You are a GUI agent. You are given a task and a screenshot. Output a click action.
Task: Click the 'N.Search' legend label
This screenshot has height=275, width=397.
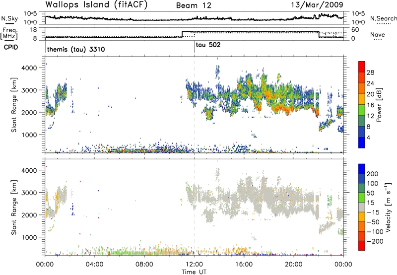[x=383, y=18]
